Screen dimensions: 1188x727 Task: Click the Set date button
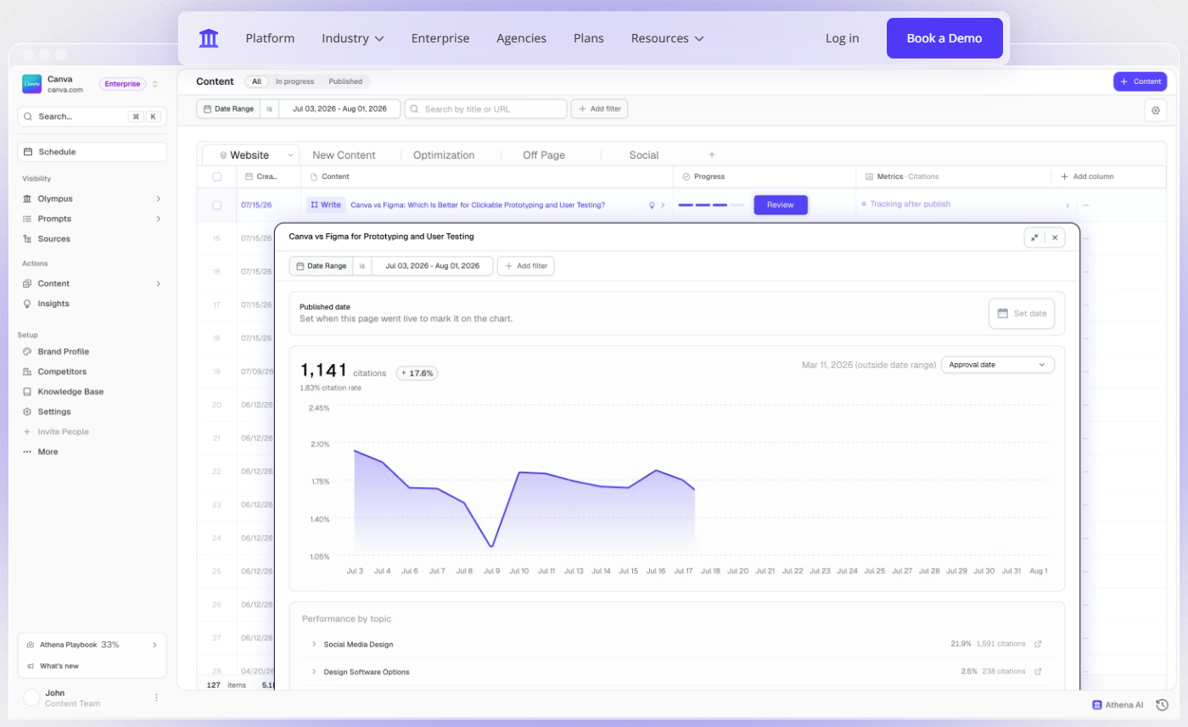[x=1022, y=313]
